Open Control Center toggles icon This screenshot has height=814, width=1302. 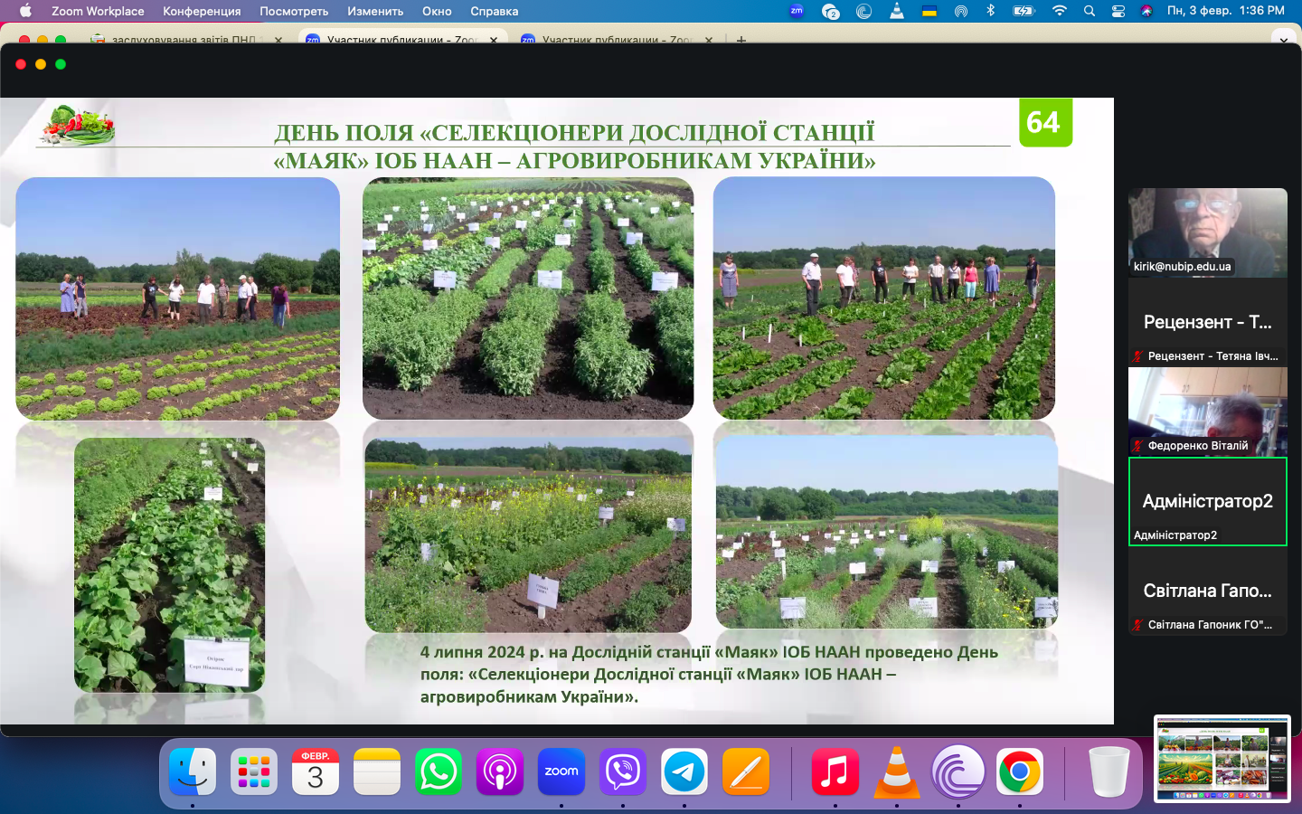pyautogui.click(x=1118, y=11)
